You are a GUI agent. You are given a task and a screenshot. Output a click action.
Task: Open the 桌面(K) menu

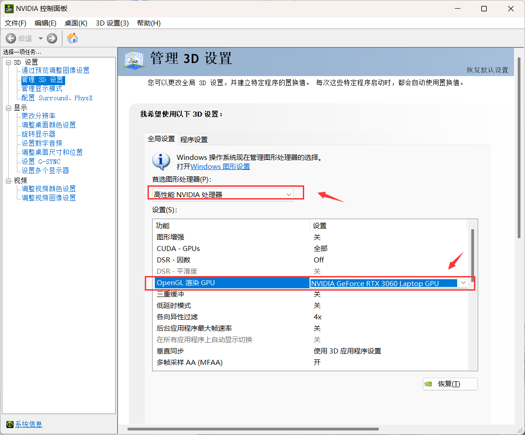76,23
